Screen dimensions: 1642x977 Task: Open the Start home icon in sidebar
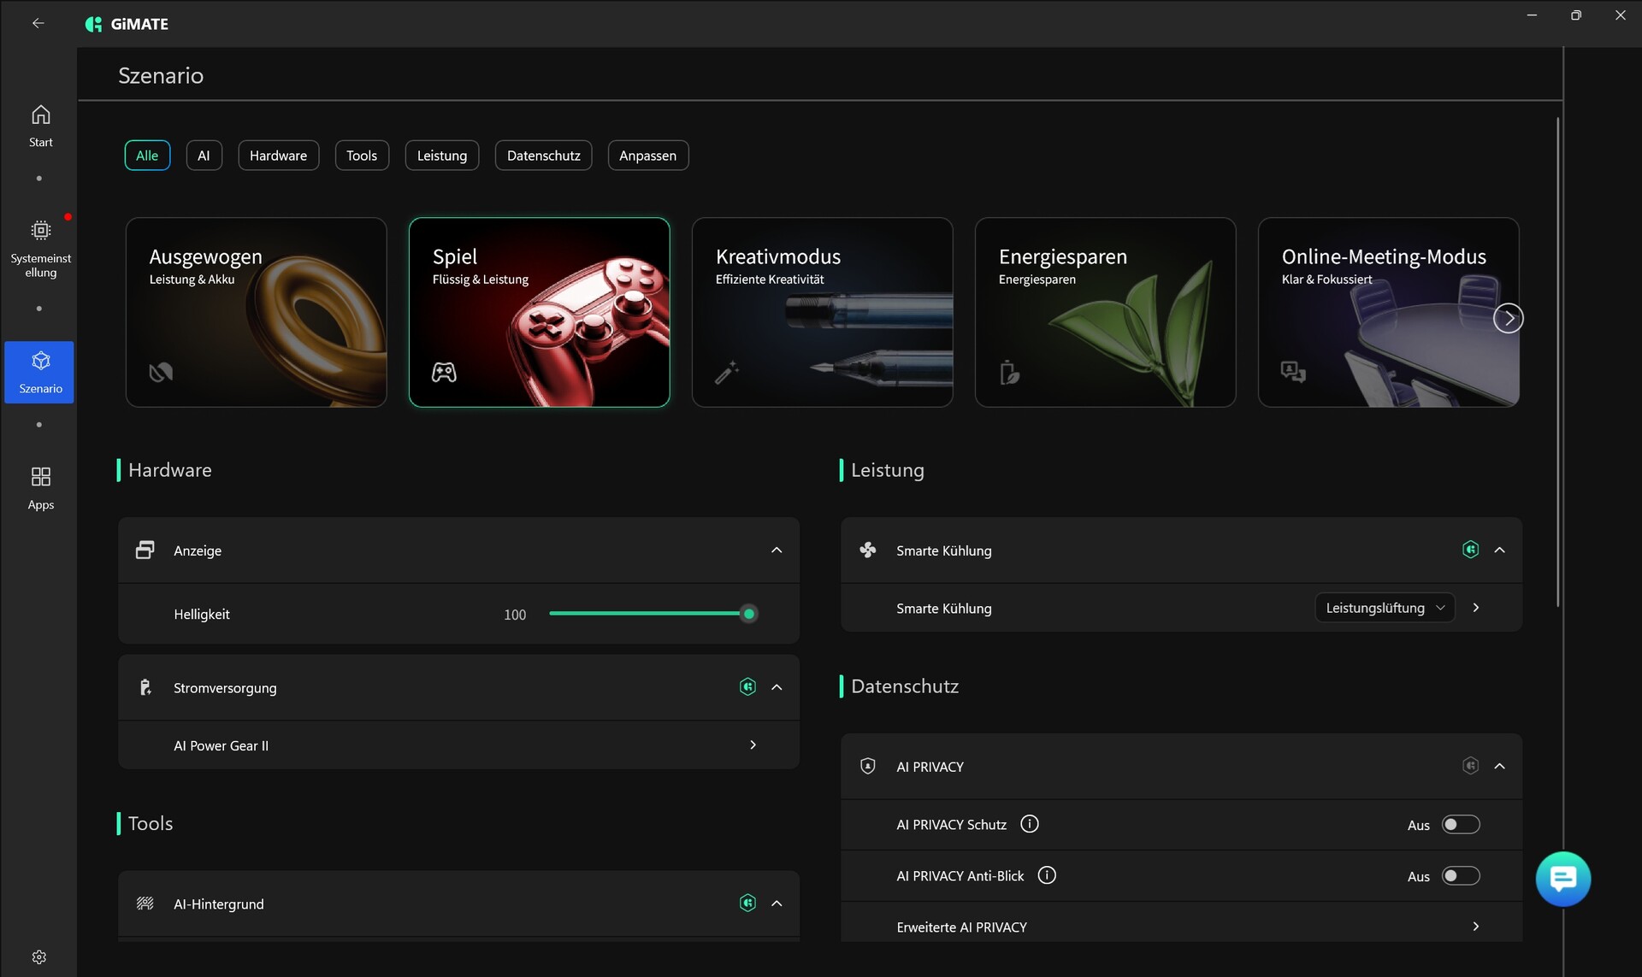(x=40, y=115)
